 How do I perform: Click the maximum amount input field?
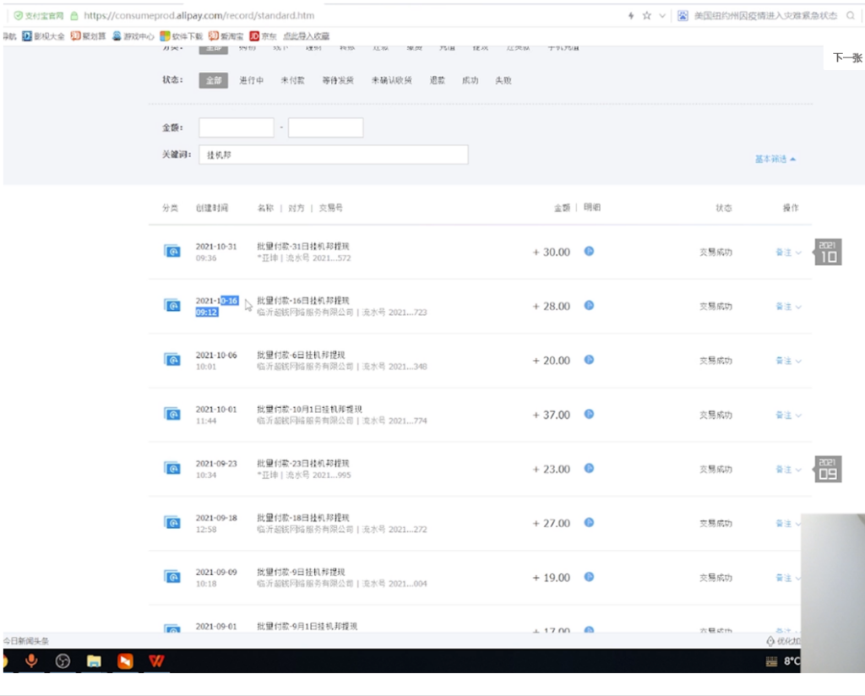(x=325, y=128)
